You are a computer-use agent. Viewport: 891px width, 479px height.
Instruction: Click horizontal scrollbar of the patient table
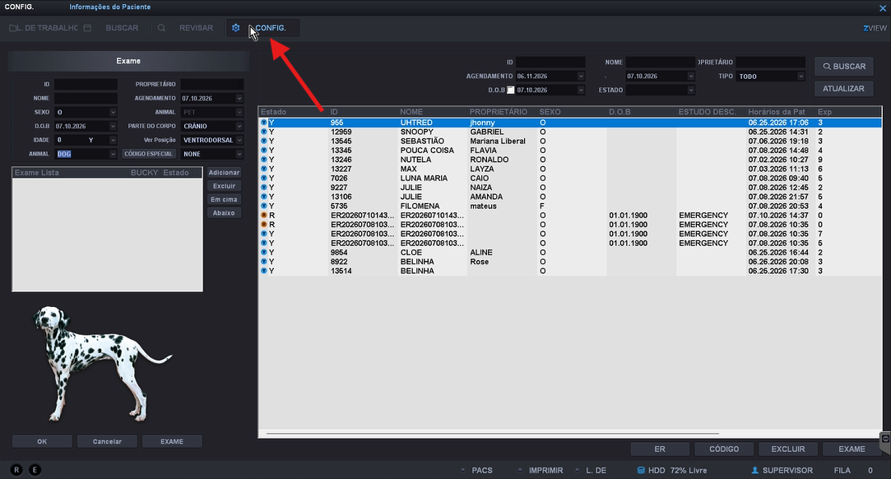coord(493,434)
